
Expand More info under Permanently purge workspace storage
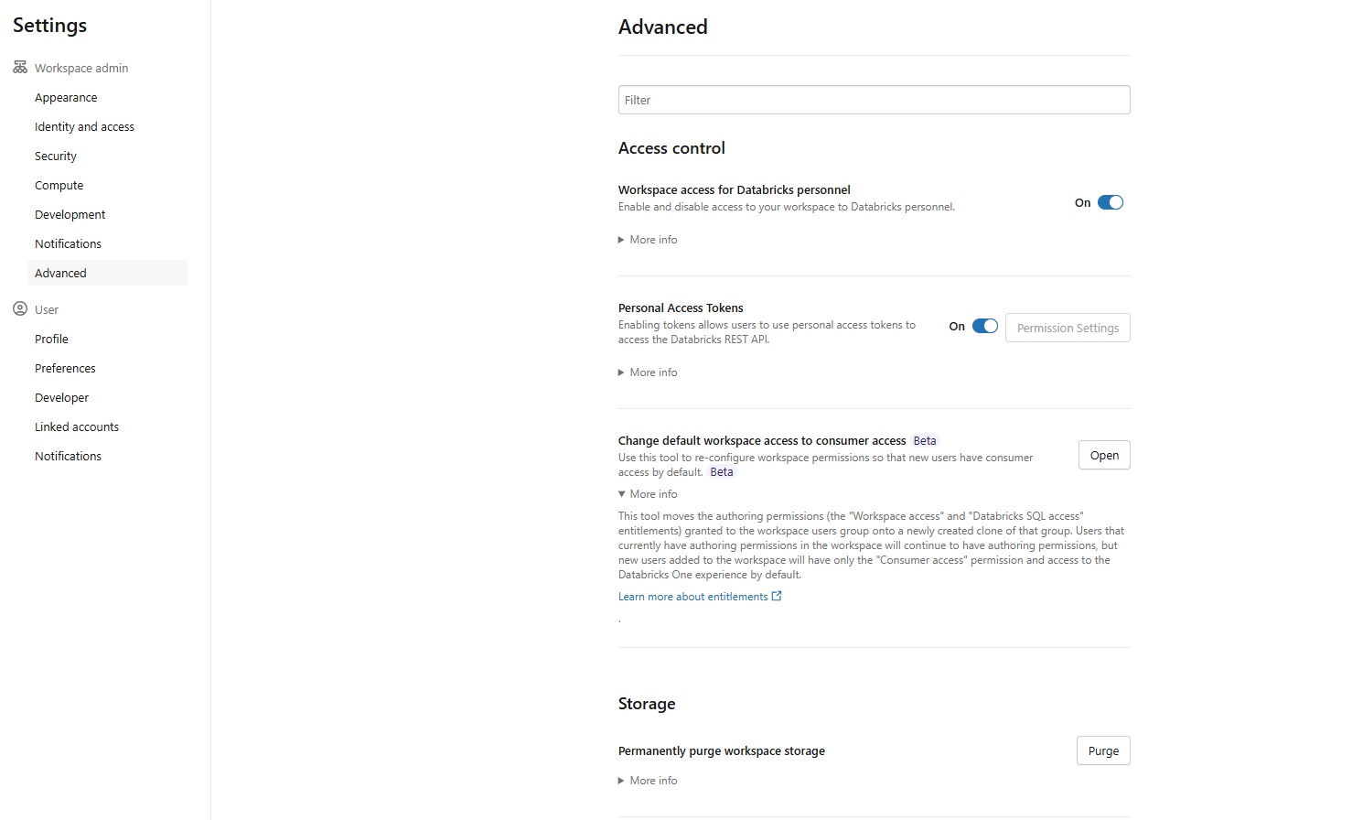coord(647,780)
